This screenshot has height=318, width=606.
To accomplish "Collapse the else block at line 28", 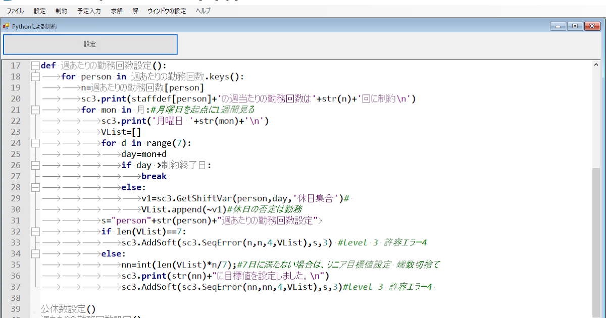I will click(x=35, y=187).
